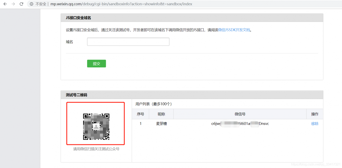Select nickname cell 麦芽糖
This screenshot has height=168, width=342.
[161, 124]
